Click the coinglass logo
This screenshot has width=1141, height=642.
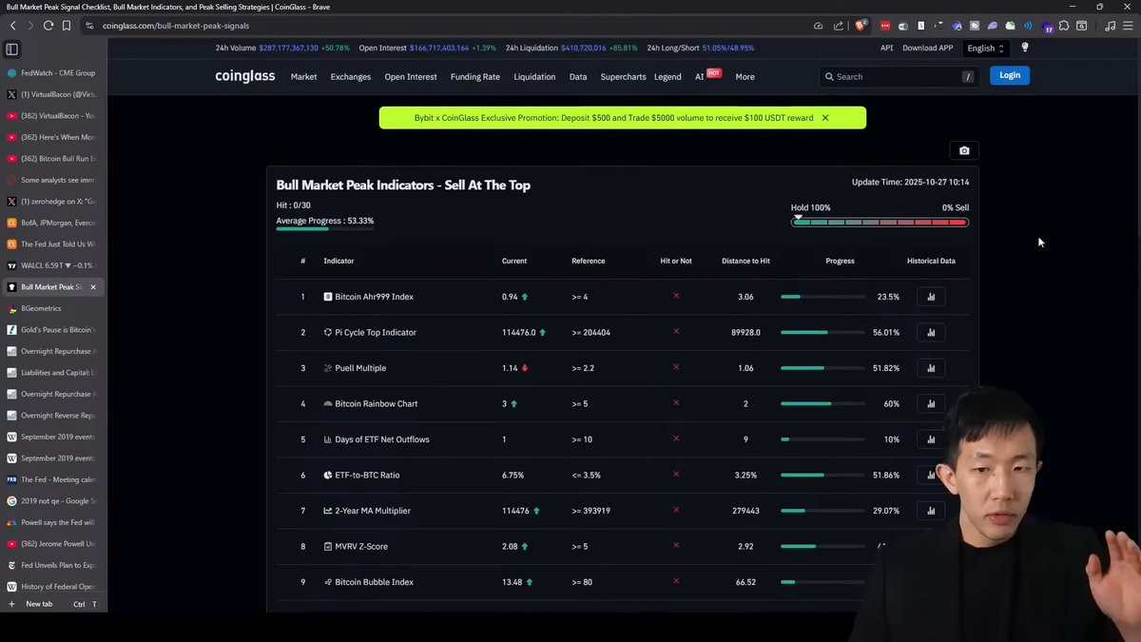[244, 76]
